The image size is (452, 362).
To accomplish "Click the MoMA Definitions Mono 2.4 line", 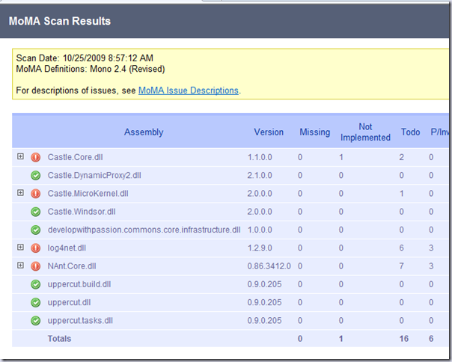I will pyautogui.click(x=91, y=69).
